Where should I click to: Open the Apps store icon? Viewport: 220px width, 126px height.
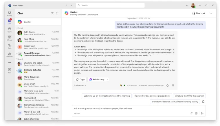[10, 70]
